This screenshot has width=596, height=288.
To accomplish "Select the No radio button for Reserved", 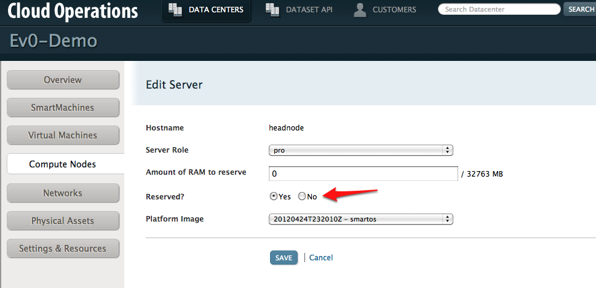I will click(x=301, y=196).
